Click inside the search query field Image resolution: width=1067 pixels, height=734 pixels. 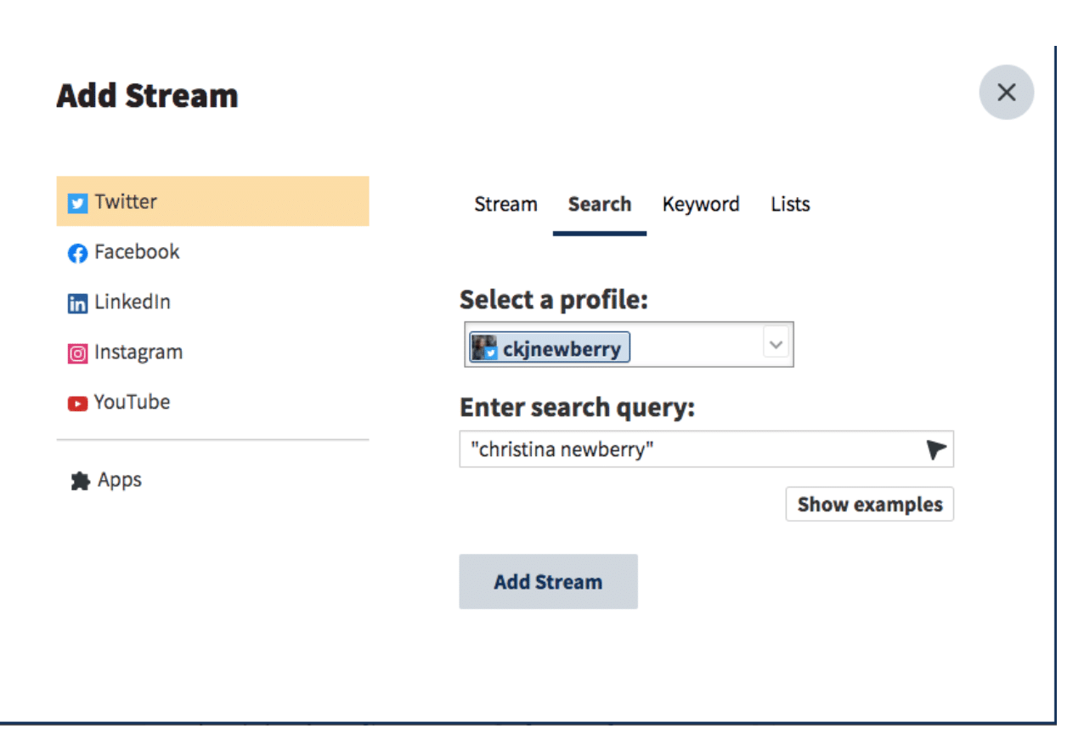[637, 449]
